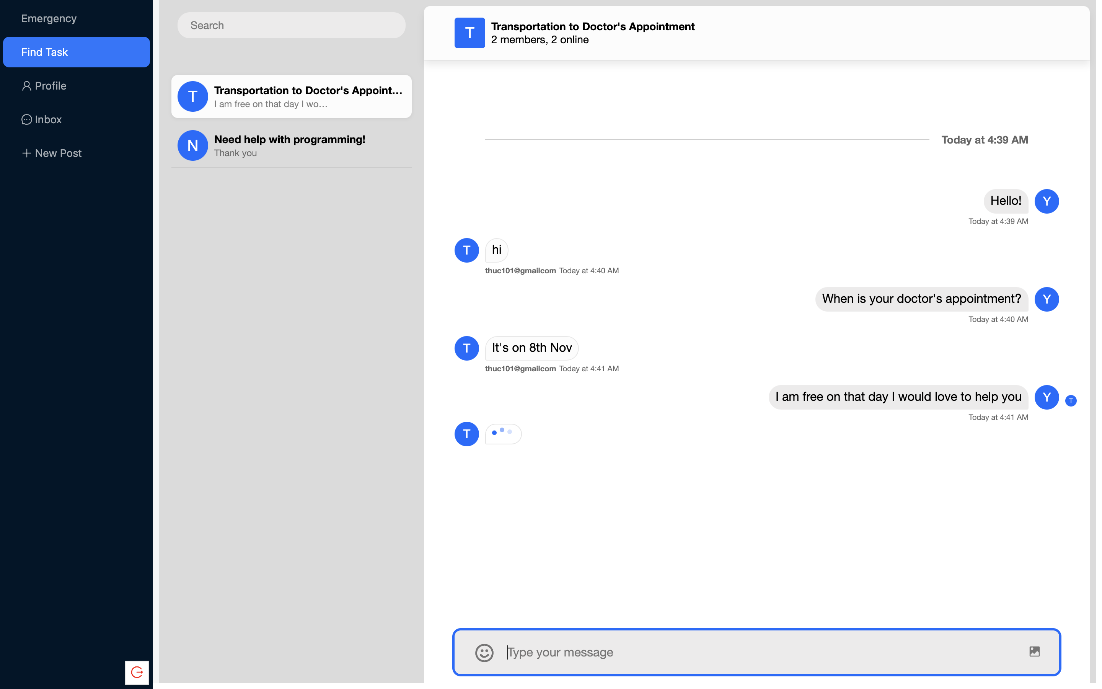Viewport: 1102px width, 689px height.
Task: Click the N avatar in the programming conversation
Action: tap(192, 145)
